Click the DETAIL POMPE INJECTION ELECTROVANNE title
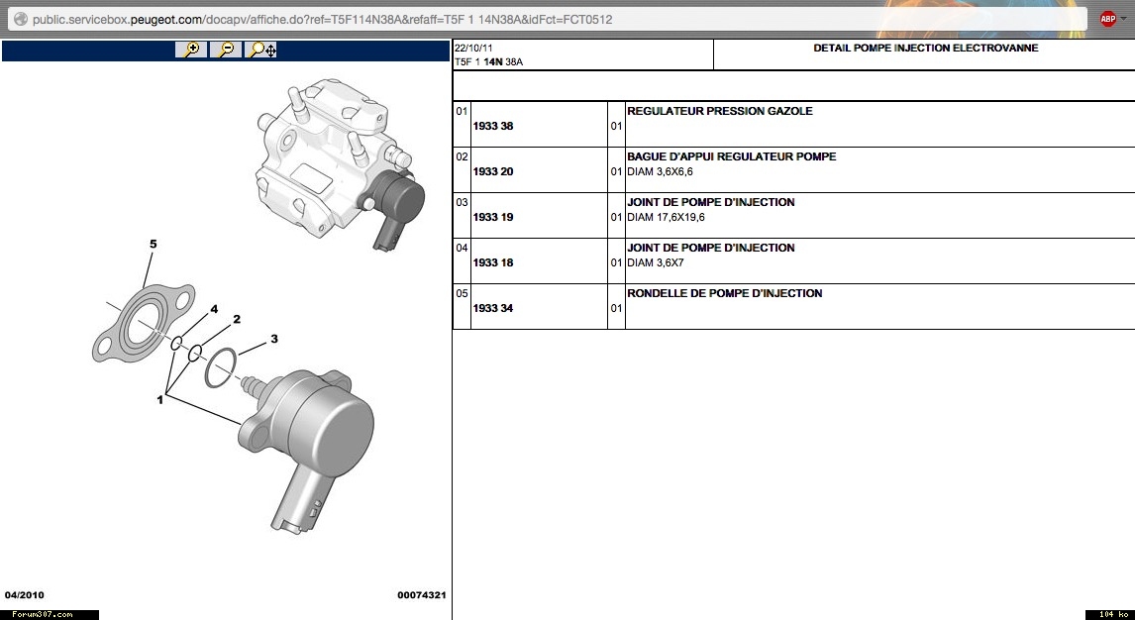Viewport: 1135px width, 620px height. (x=926, y=48)
